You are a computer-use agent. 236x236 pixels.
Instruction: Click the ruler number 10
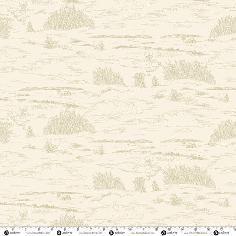tap(129, 229)
